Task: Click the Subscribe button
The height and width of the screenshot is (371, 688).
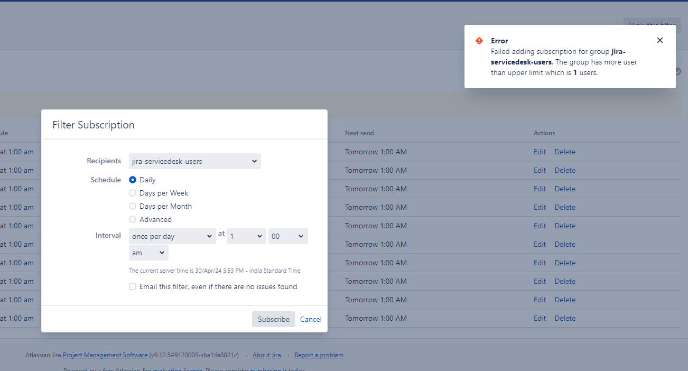Action: (x=273, y=319)
